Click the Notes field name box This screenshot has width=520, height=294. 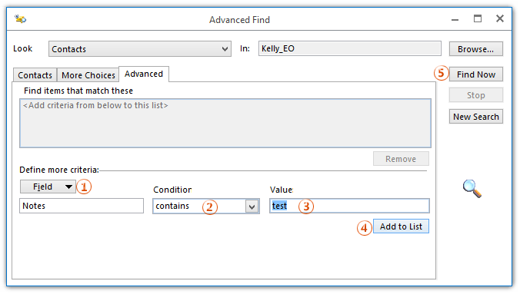tap(82, 206)
